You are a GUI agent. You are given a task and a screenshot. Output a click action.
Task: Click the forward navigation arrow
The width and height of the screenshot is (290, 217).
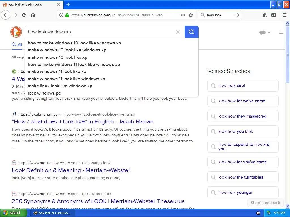[15, 15]
